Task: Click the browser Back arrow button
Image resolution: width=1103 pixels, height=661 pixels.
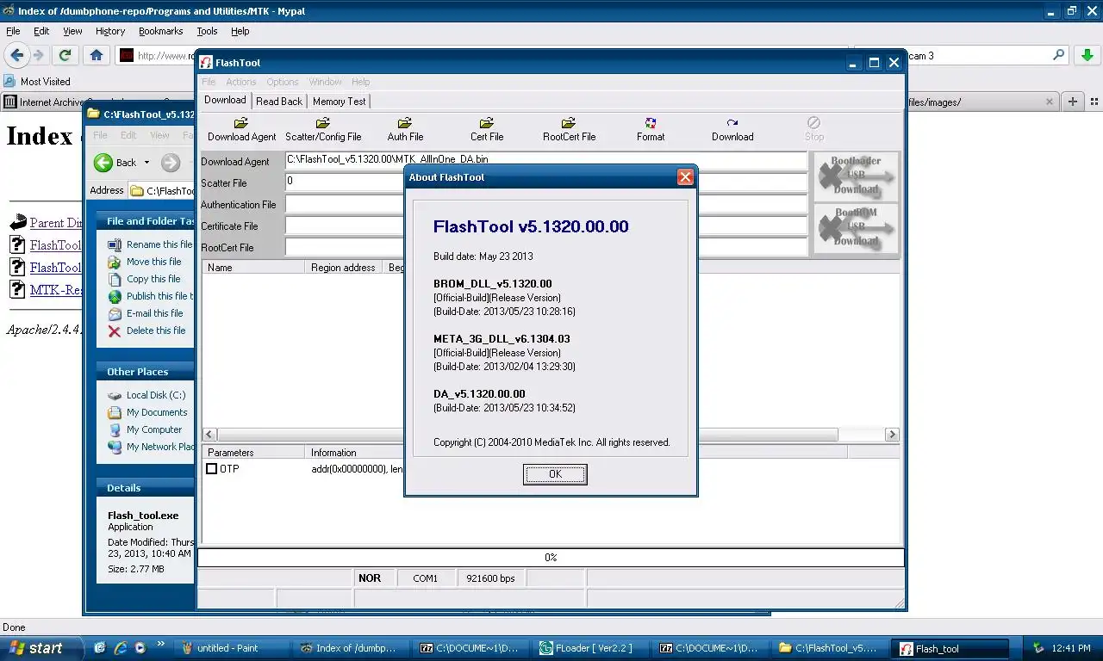Action: tap(17, 55)
